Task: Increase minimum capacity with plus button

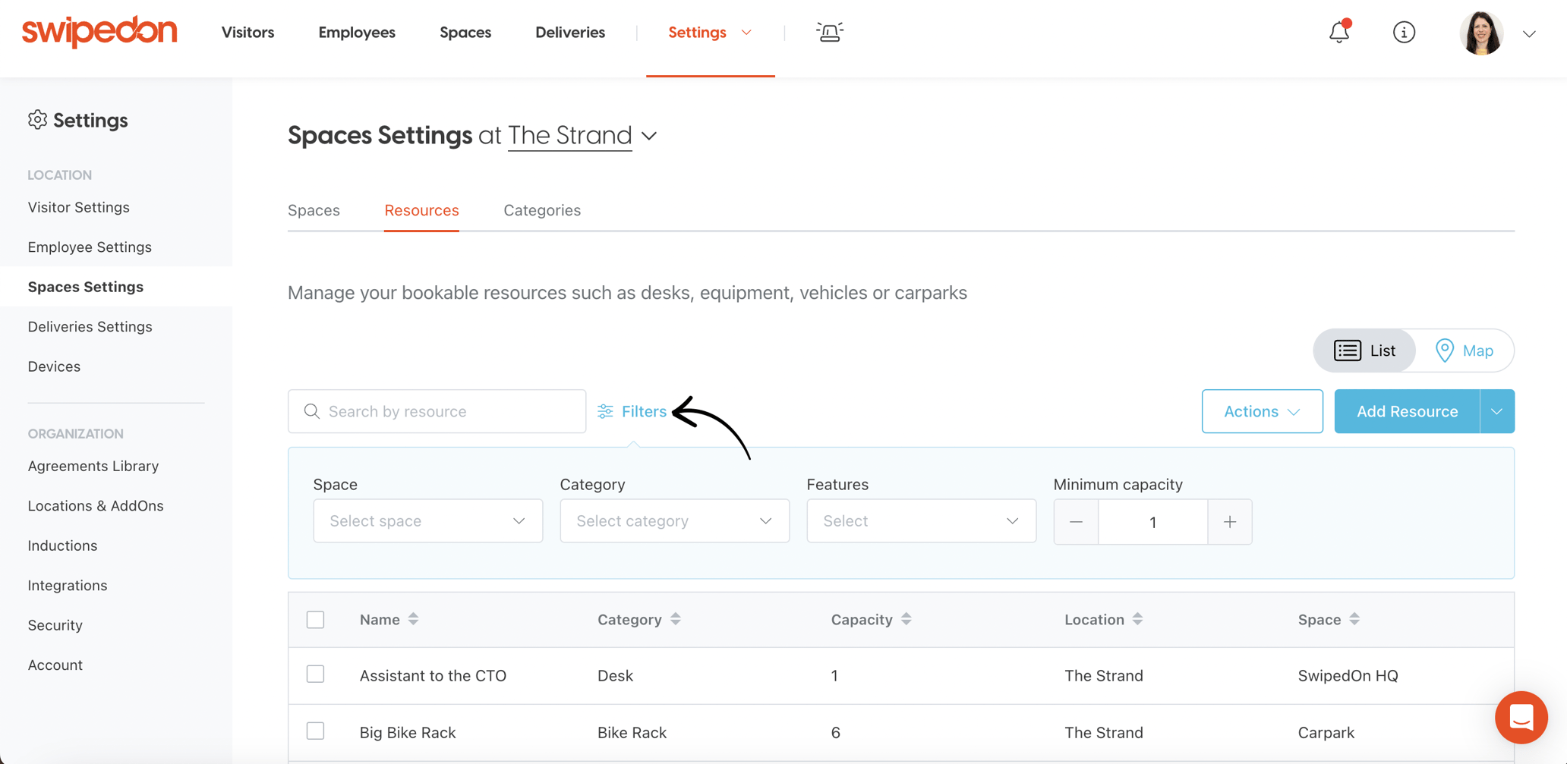Action: pyautogui.click(x=1229, y=522)
